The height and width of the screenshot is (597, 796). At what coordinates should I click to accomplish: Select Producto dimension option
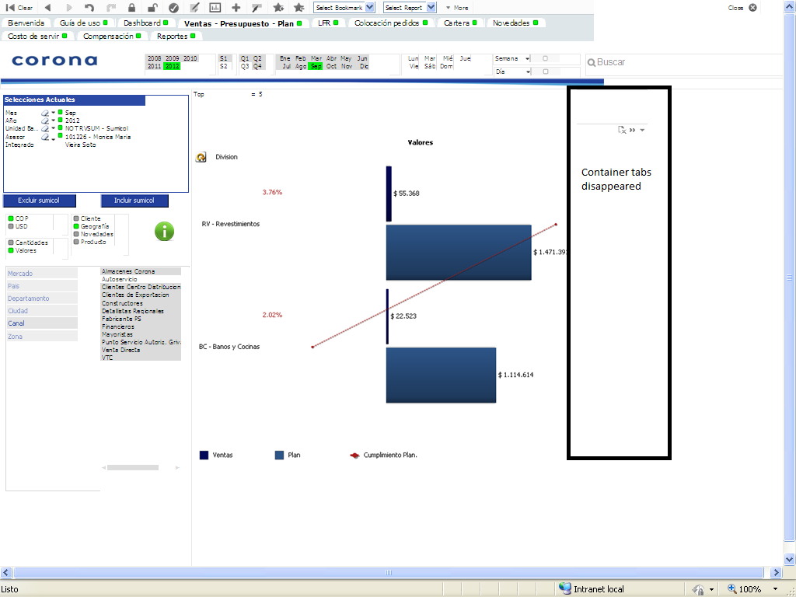90,242
